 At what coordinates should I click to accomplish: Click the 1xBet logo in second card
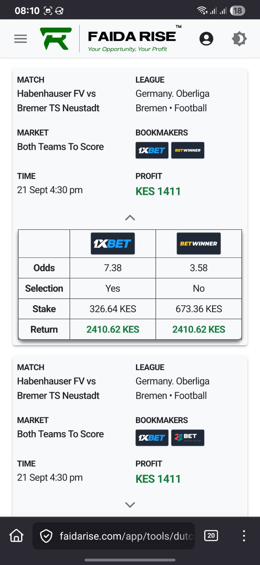coord(152,438)
